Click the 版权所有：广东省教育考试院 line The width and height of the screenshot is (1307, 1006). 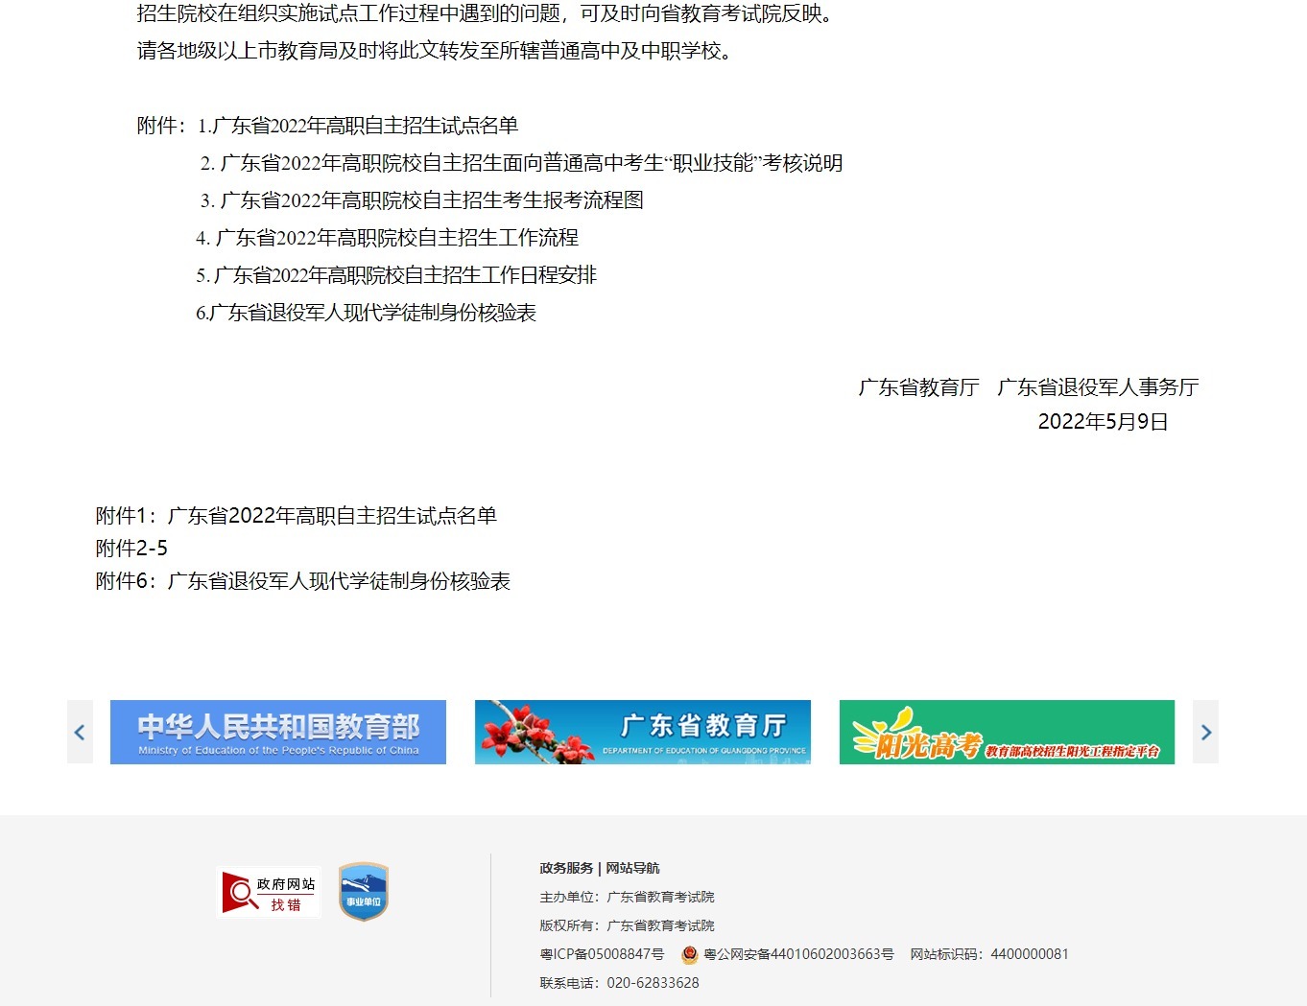coord(627,925)
